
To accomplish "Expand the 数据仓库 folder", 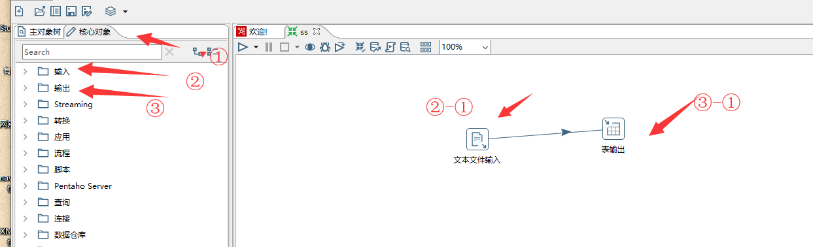I will 25,235.
